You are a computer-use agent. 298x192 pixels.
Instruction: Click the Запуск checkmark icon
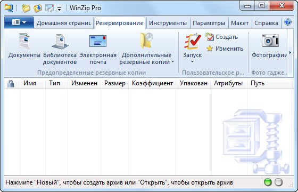click(x=192, y=42)
